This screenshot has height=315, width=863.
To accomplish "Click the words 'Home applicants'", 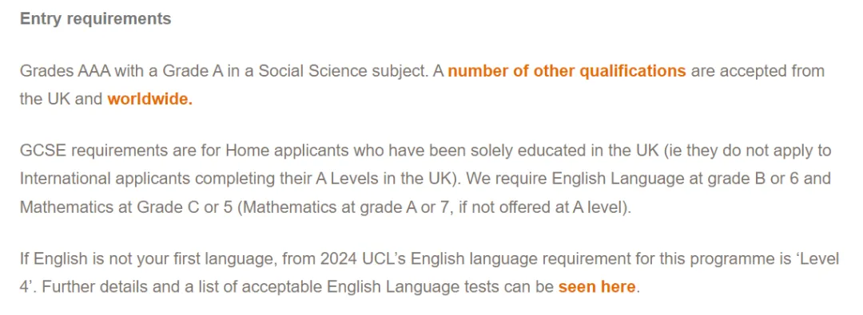I will [x=282, y=151].
